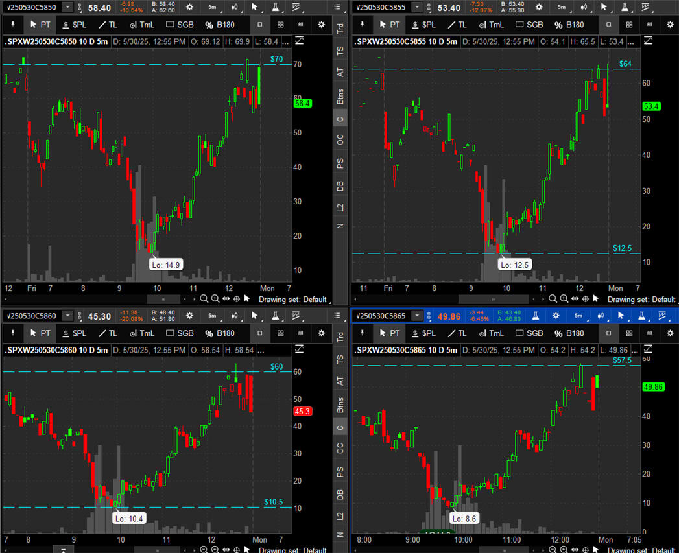Screen dimensions: 679x553
Task: Open symbol dropdown for V250530C5855
Action: tap(416, 7)
